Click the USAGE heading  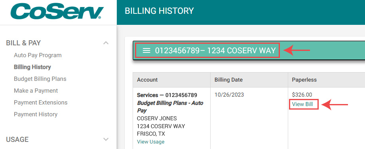tap(17, 139)
